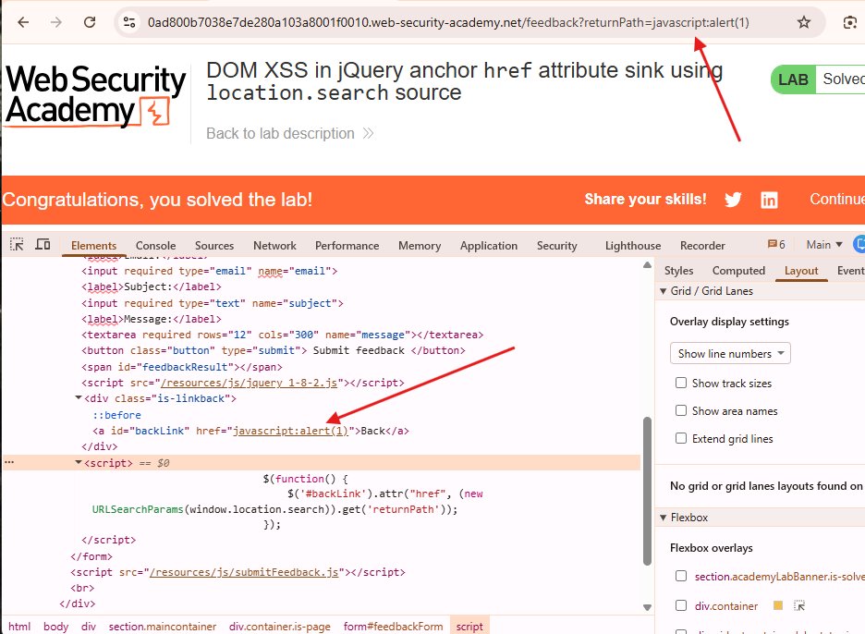Click the jquery_1-8-2.js script source link
The width and height of the screenshot is (865, 634).
point(249,383)
